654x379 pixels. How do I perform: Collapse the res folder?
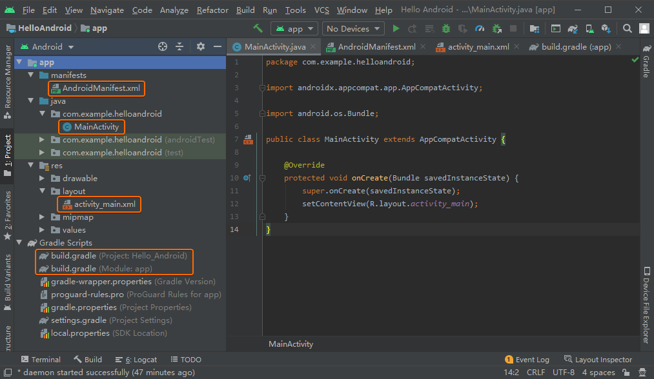point(31,166)
